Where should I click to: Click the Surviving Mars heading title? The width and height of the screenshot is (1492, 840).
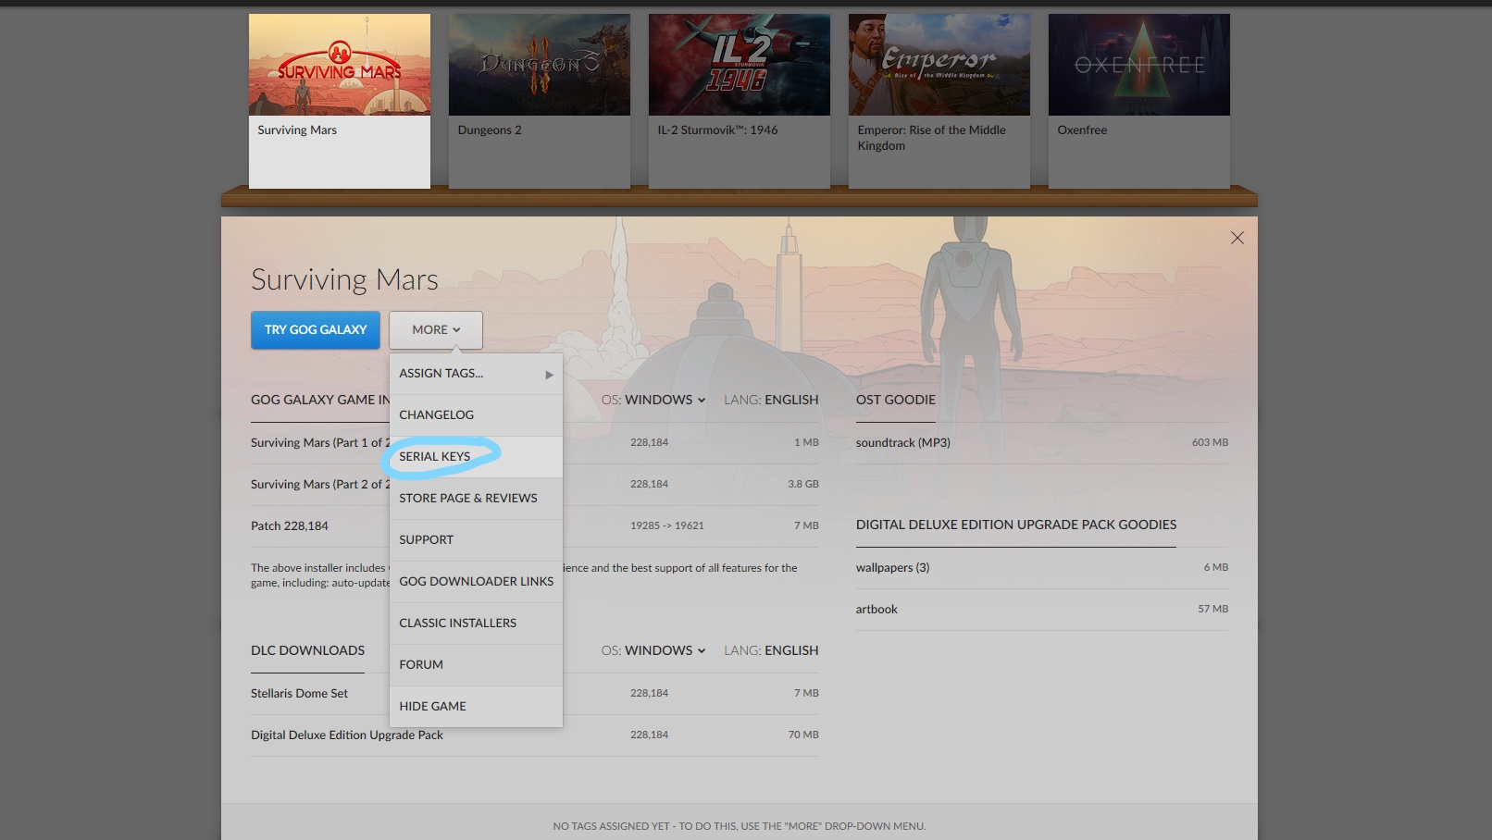click(x=344, y=279)
